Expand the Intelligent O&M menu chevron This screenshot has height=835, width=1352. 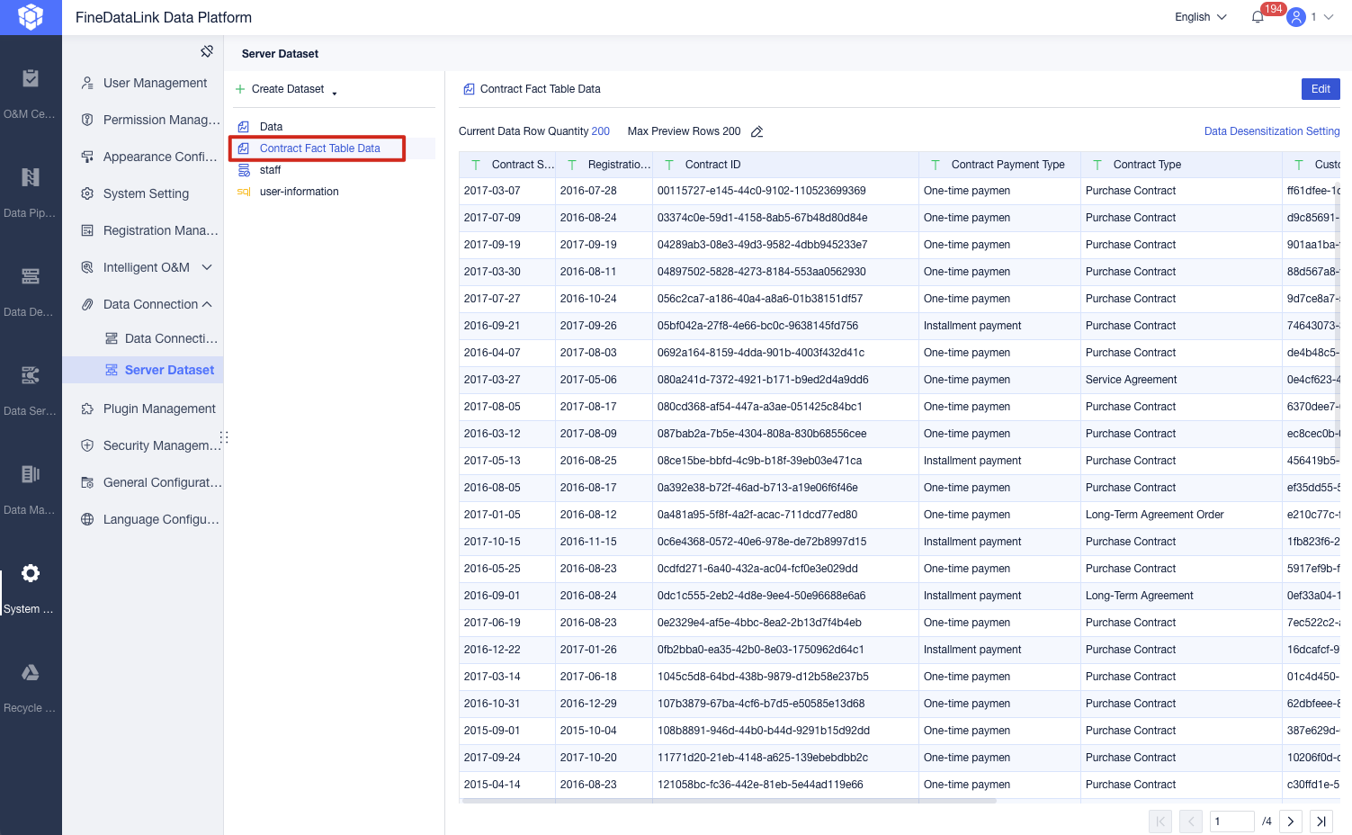pos(207,267)
